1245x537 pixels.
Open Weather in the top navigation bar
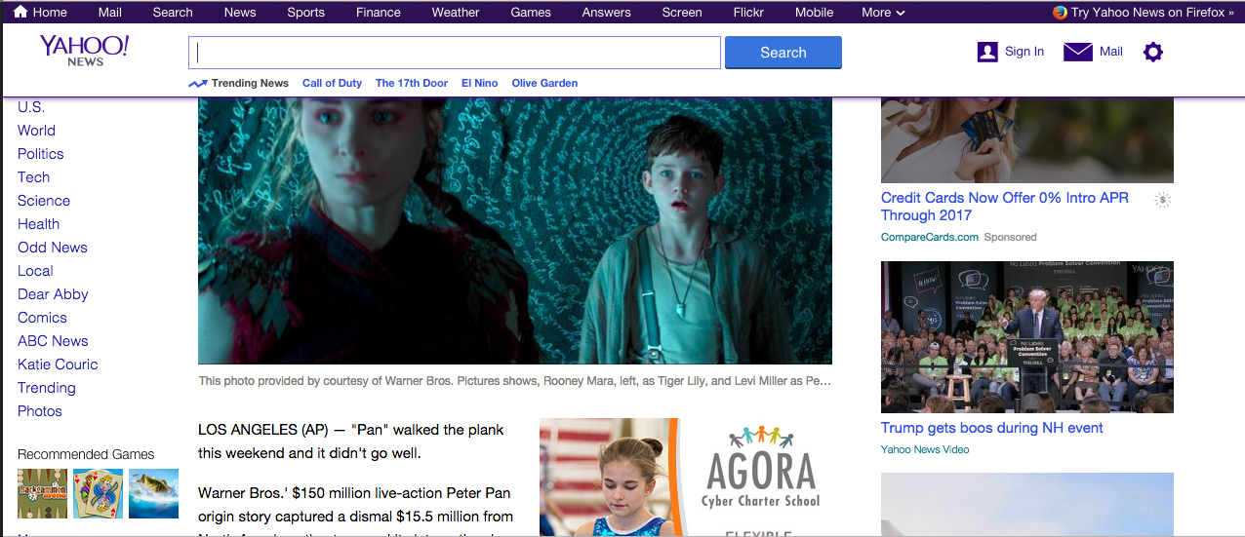(x=456, y=13)
